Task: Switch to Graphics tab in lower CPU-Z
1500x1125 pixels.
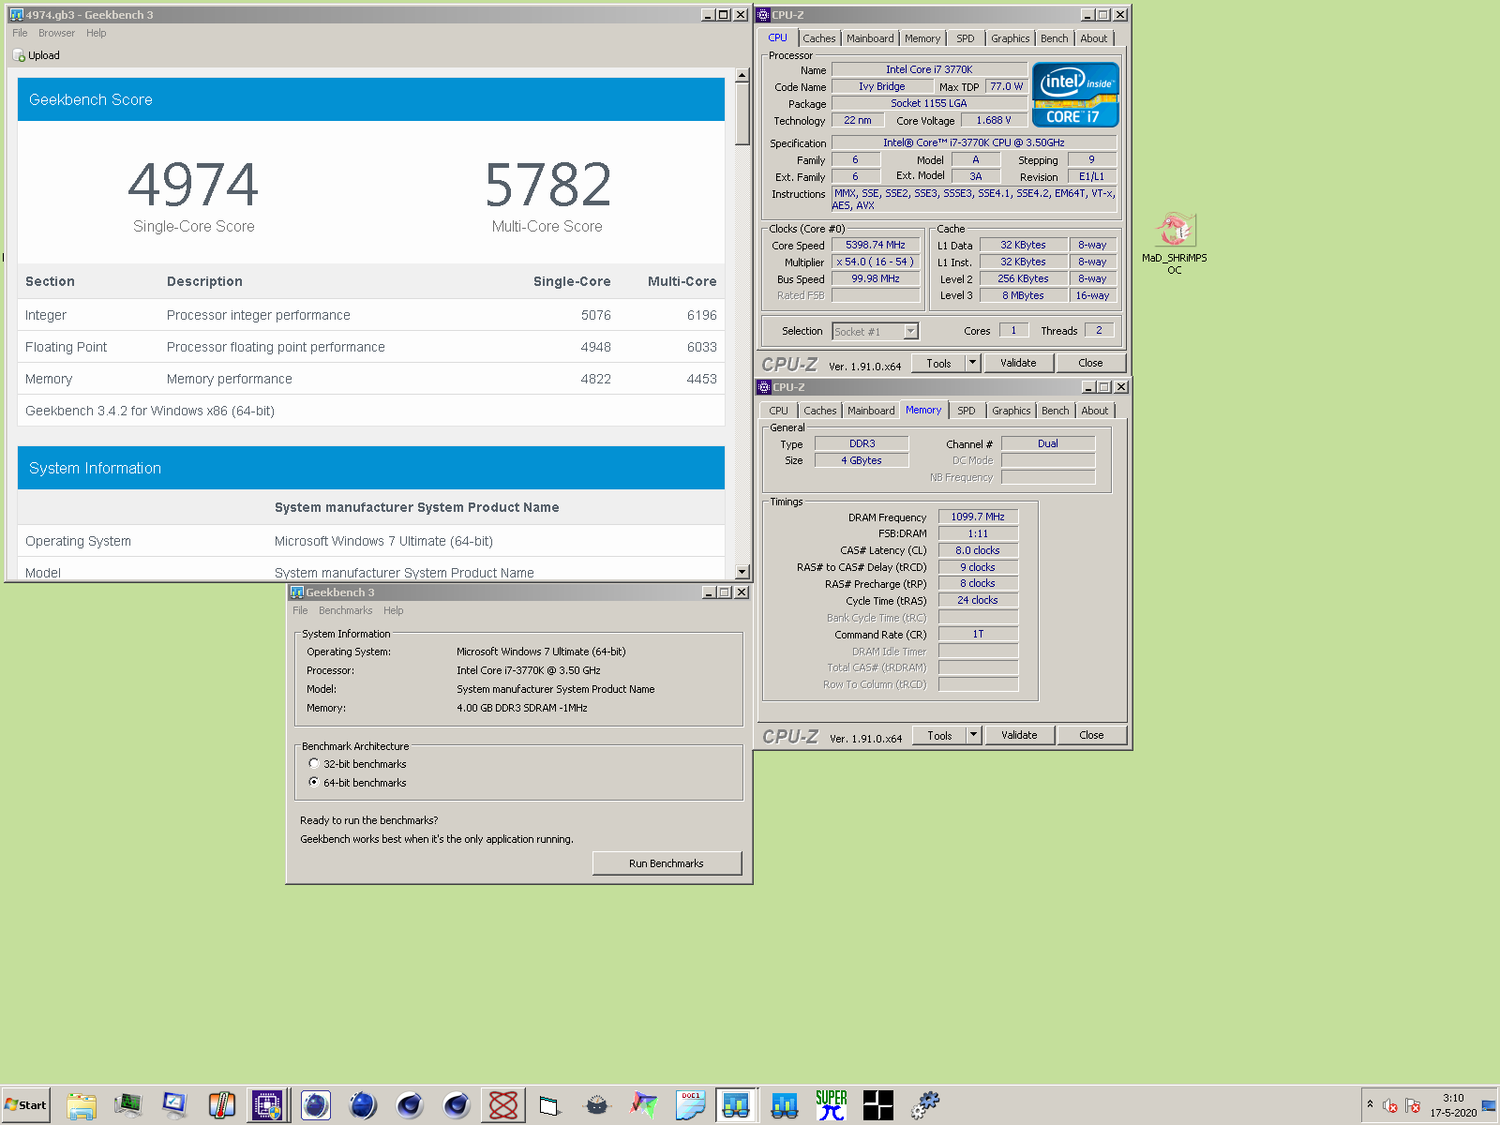Action: [1012, 411]
